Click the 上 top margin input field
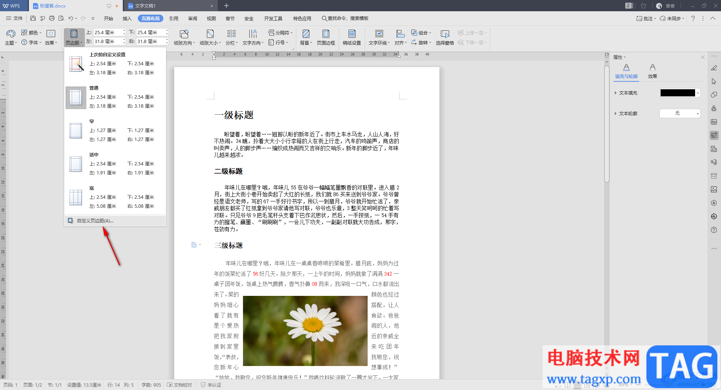This screenshot has width=721, height=390. click(x=107, y=33)
